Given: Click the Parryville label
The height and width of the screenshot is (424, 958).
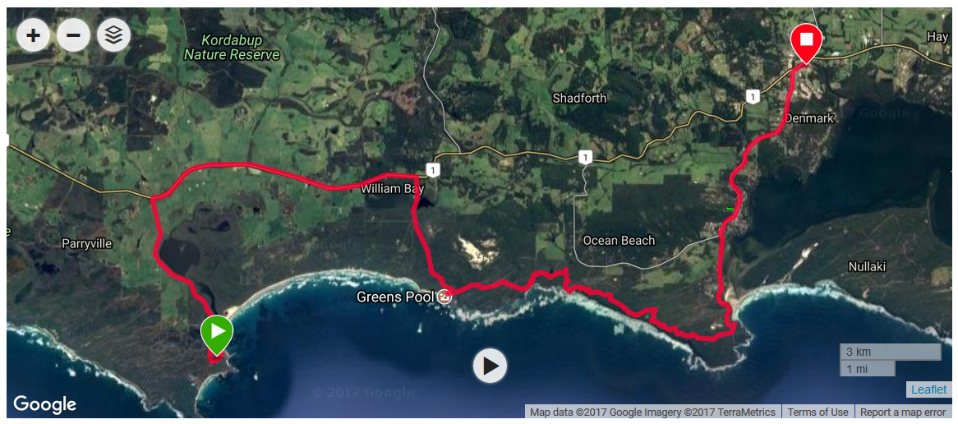Looking at the screenshot, I should [x=87, y=244].
